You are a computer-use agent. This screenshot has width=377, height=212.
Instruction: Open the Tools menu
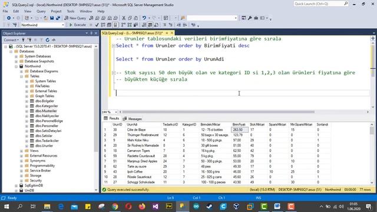point(71,11)
